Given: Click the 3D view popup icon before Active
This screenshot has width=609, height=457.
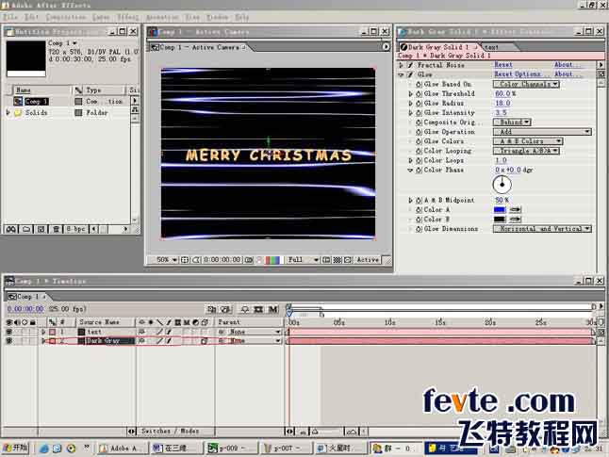Looking at the screenshot, I should coord(348,260).
